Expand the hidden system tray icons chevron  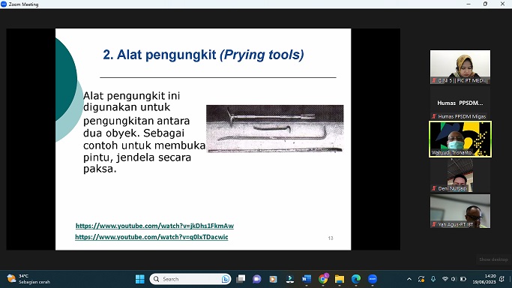click(x=409, y=279)
